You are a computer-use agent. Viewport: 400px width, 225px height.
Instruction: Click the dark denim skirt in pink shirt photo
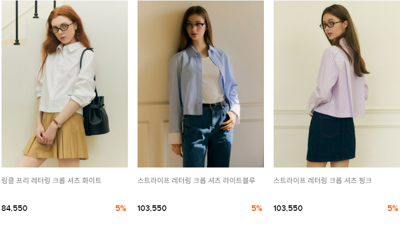coord(331,137)
